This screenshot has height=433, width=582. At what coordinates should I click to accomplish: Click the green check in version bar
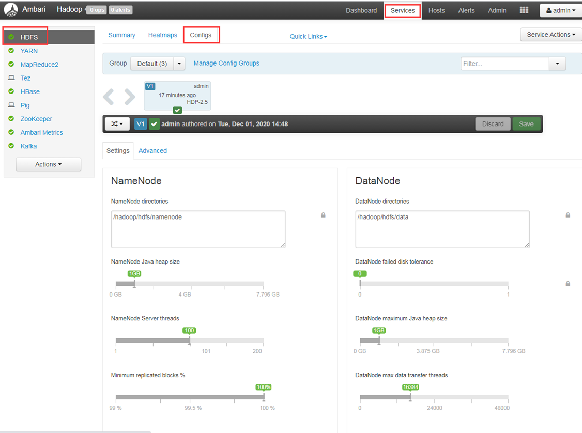154,124
